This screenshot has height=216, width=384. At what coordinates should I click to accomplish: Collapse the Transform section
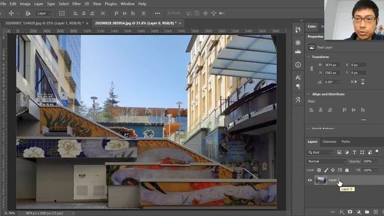tap(308, 57)
